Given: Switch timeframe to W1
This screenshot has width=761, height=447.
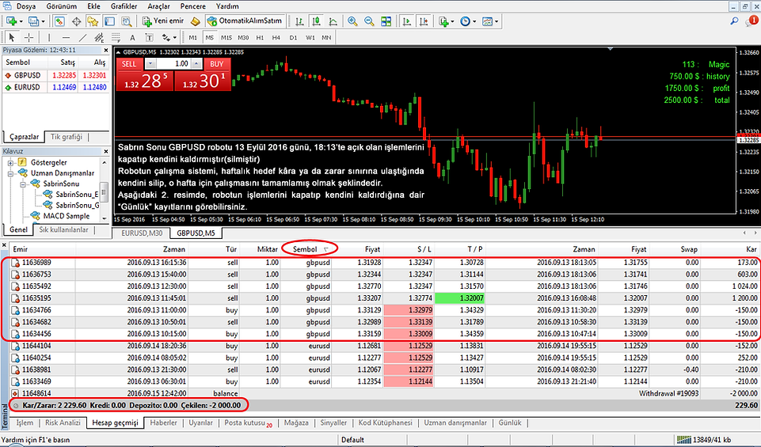Looking at the screenshot, I should pos(310,37).
